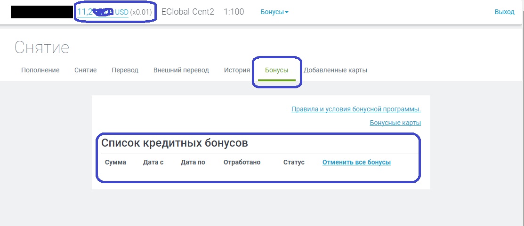Click the Отработано column header
This screenshot has width=524, height=226.
(x=242, y=162)
